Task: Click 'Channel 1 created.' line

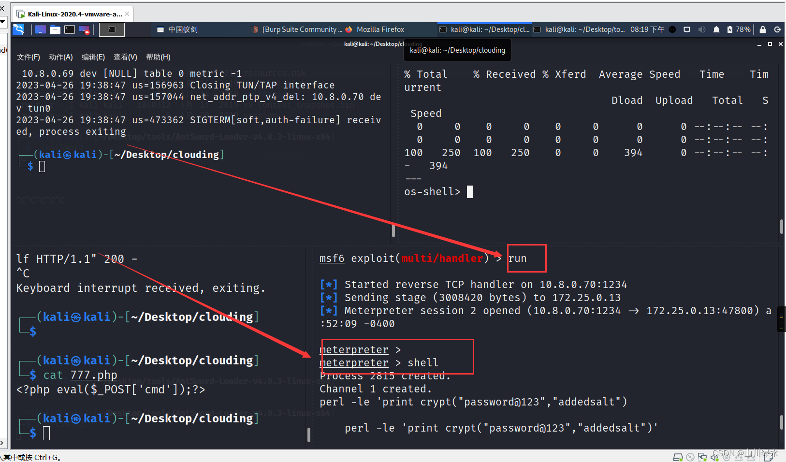Action: pyautogui.click(x=376, y=389)
